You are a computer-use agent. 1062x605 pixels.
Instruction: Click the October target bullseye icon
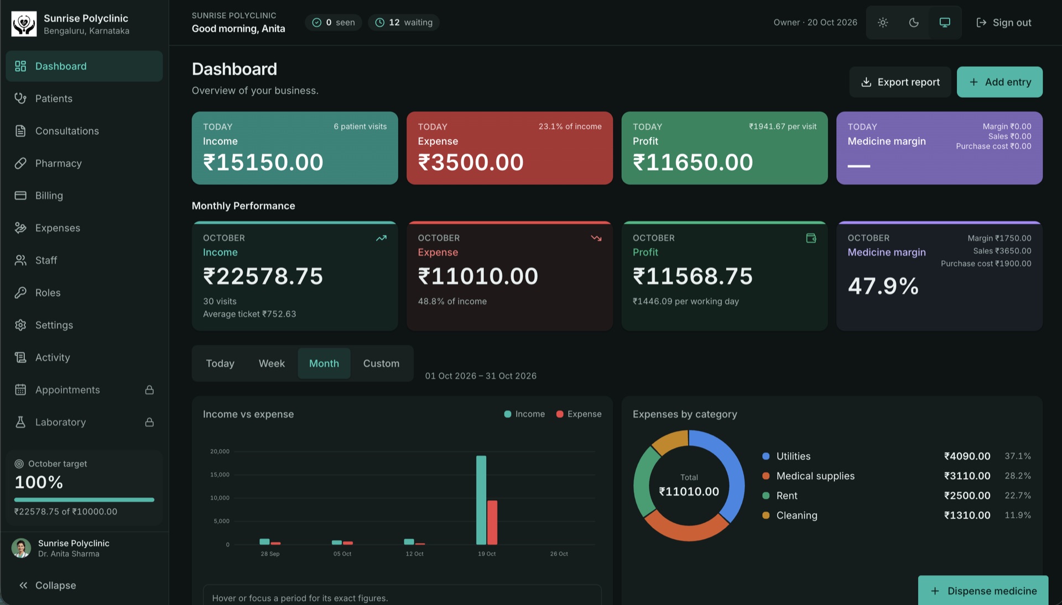19,464
